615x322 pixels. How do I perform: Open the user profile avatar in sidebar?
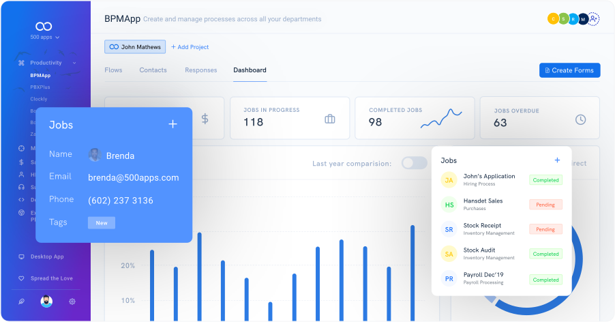(x=46, y=302)
